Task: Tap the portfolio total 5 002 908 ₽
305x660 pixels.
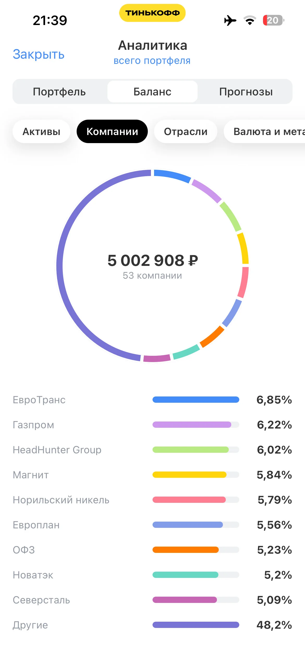Action: (x=152, y=260)
